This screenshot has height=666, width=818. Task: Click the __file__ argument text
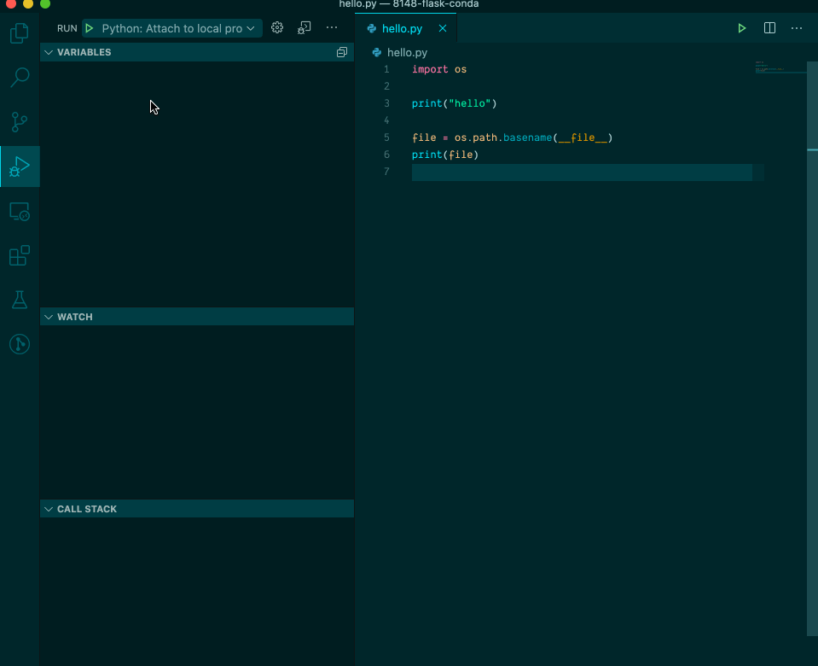pos(583,137)
